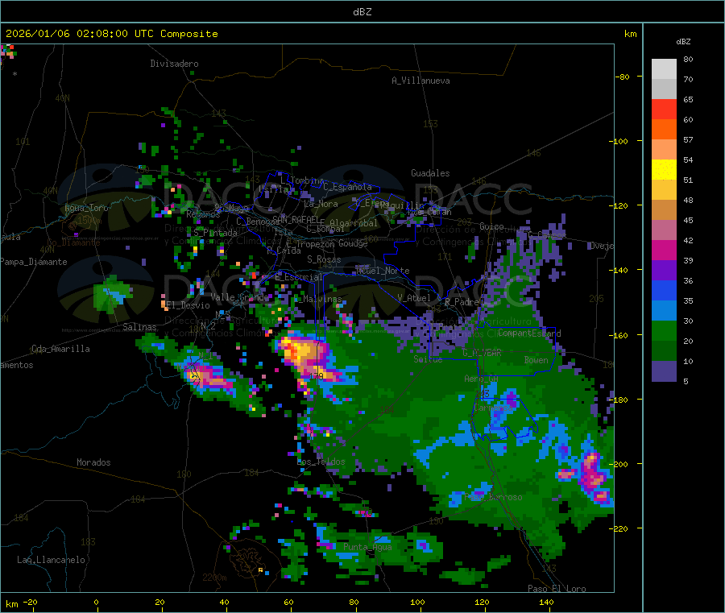This screenshot has height=613, width=725.
Task: Click the E_Escorial label
Action: (299, 277)
